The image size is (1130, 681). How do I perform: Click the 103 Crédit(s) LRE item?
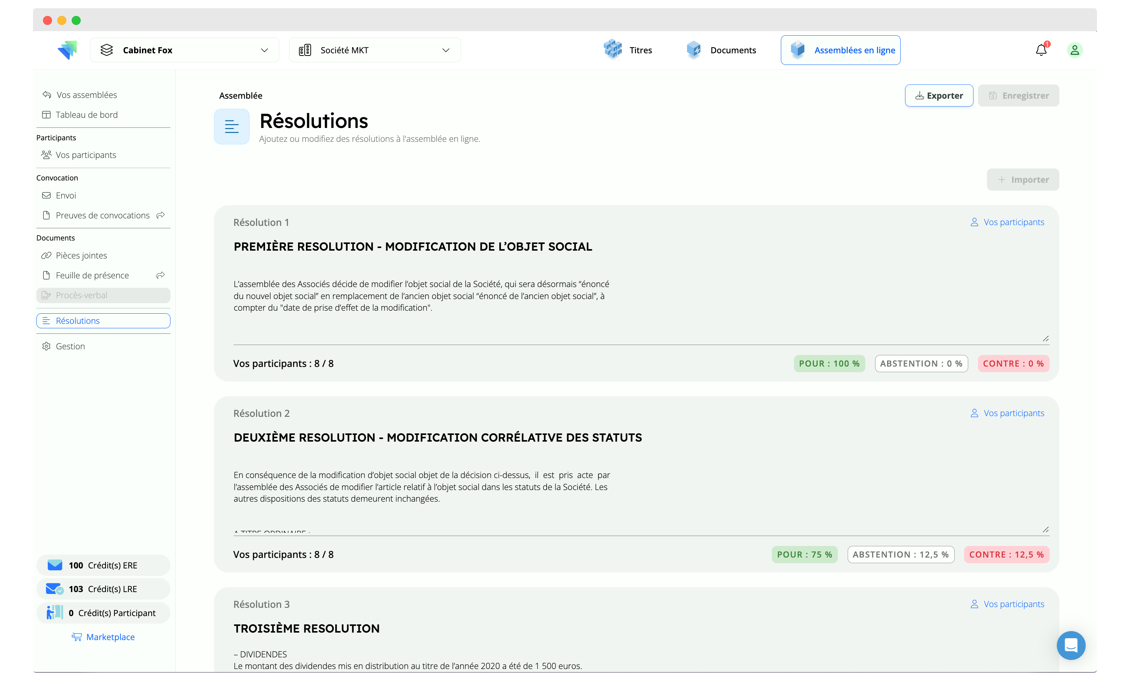(x=103, y=589)
